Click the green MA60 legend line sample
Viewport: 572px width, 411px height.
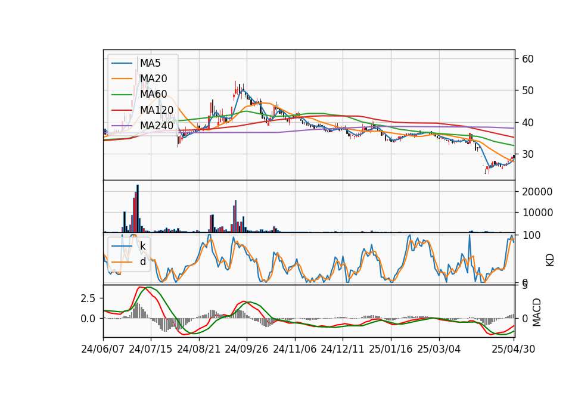[x=122, y=95]
